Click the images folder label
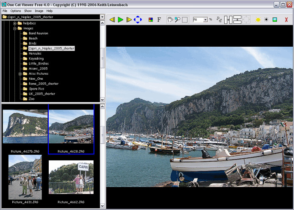Viewport: 294px width, 210px height. 28,28
